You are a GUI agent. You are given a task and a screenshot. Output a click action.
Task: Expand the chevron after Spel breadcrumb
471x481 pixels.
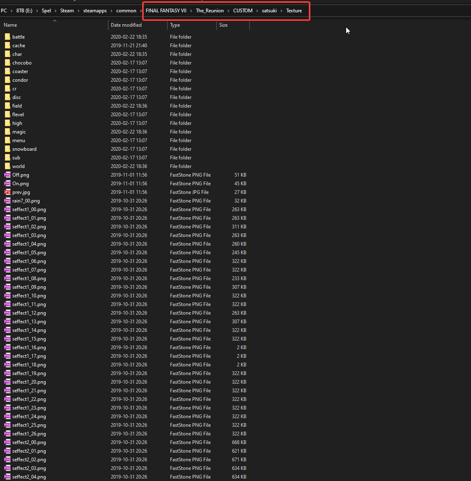[55, 11]
